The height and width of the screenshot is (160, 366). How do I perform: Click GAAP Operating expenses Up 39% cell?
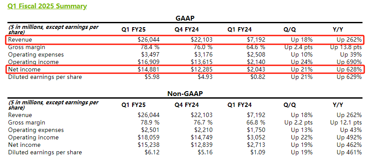351,55
